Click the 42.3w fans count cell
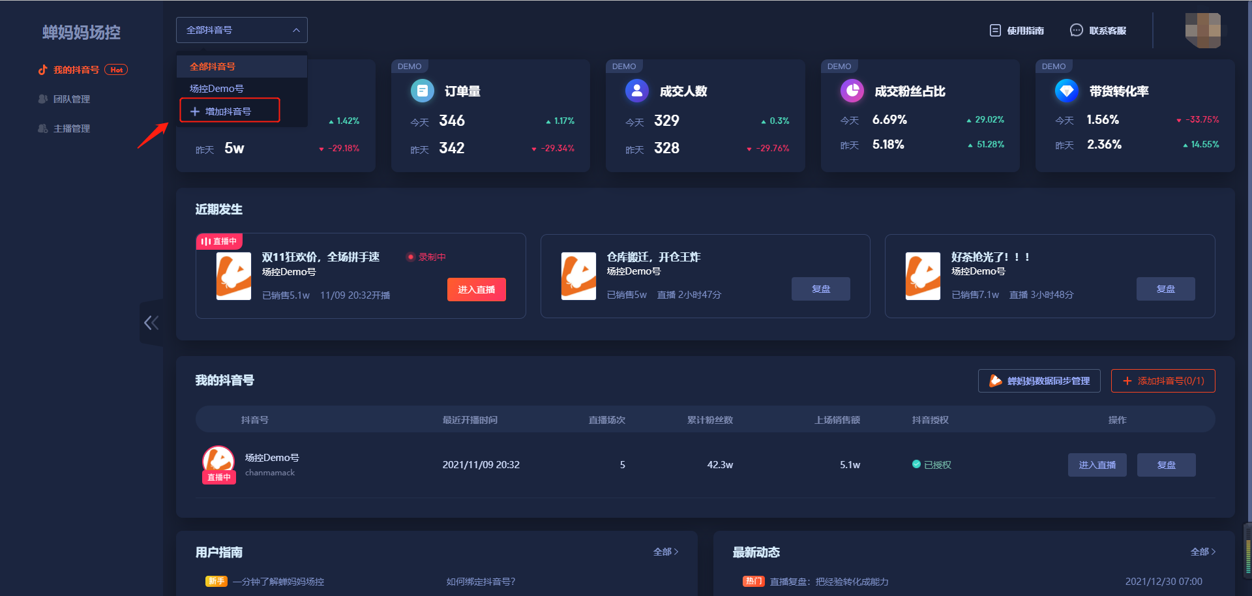The image size is (1252, 596). tap(720, 465)
